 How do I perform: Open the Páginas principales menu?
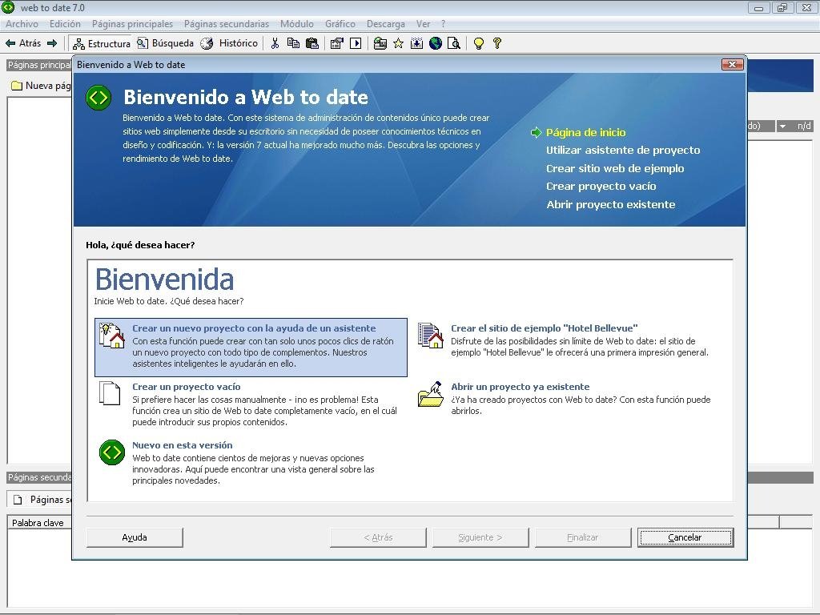tap(132, 24)
